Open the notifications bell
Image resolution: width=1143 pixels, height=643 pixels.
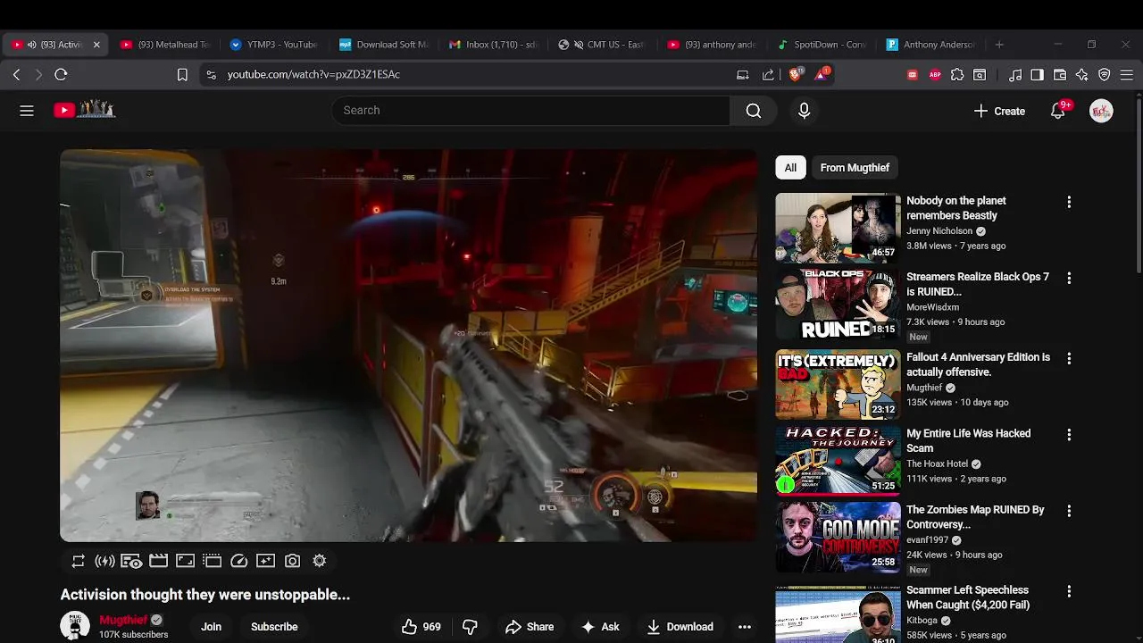tap(1058, 111)
